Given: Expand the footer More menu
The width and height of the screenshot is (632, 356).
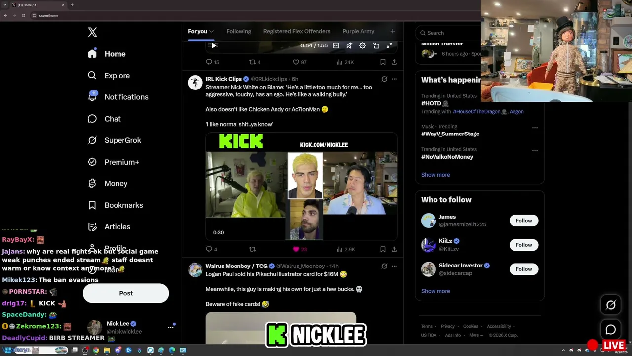Looking at the screenshot, I should click(476, 335).
